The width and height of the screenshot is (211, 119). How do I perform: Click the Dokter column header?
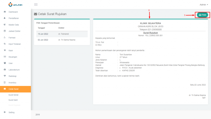61,28
